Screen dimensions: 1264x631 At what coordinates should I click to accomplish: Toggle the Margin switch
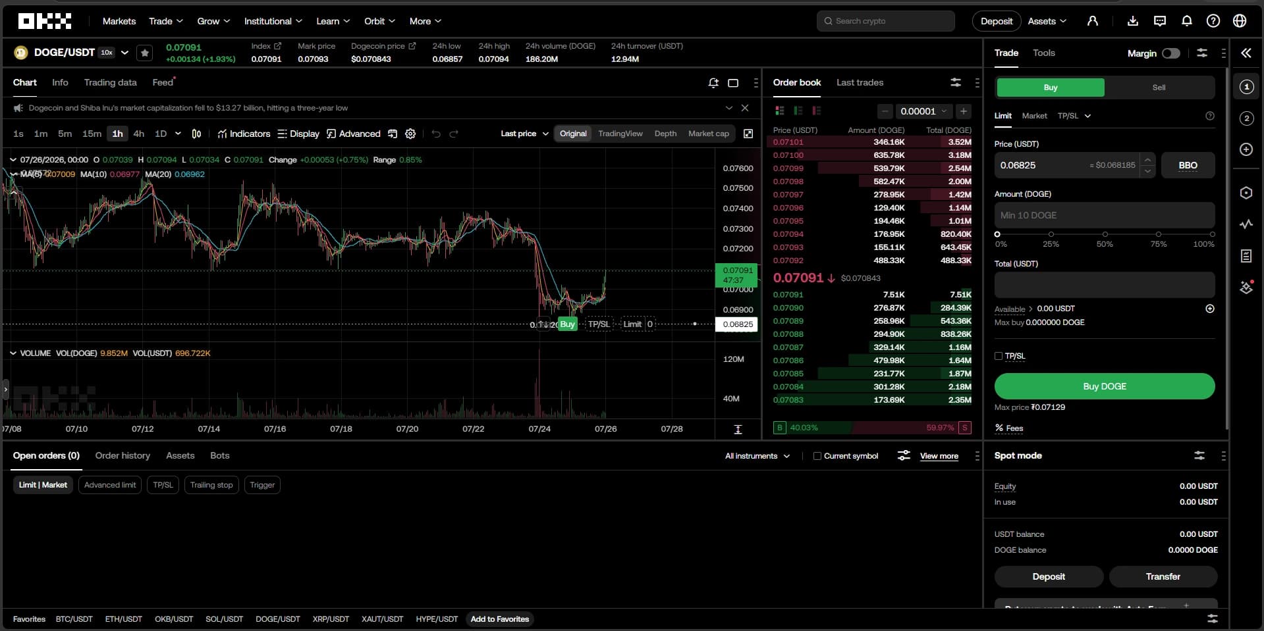tap(1171, 53)
